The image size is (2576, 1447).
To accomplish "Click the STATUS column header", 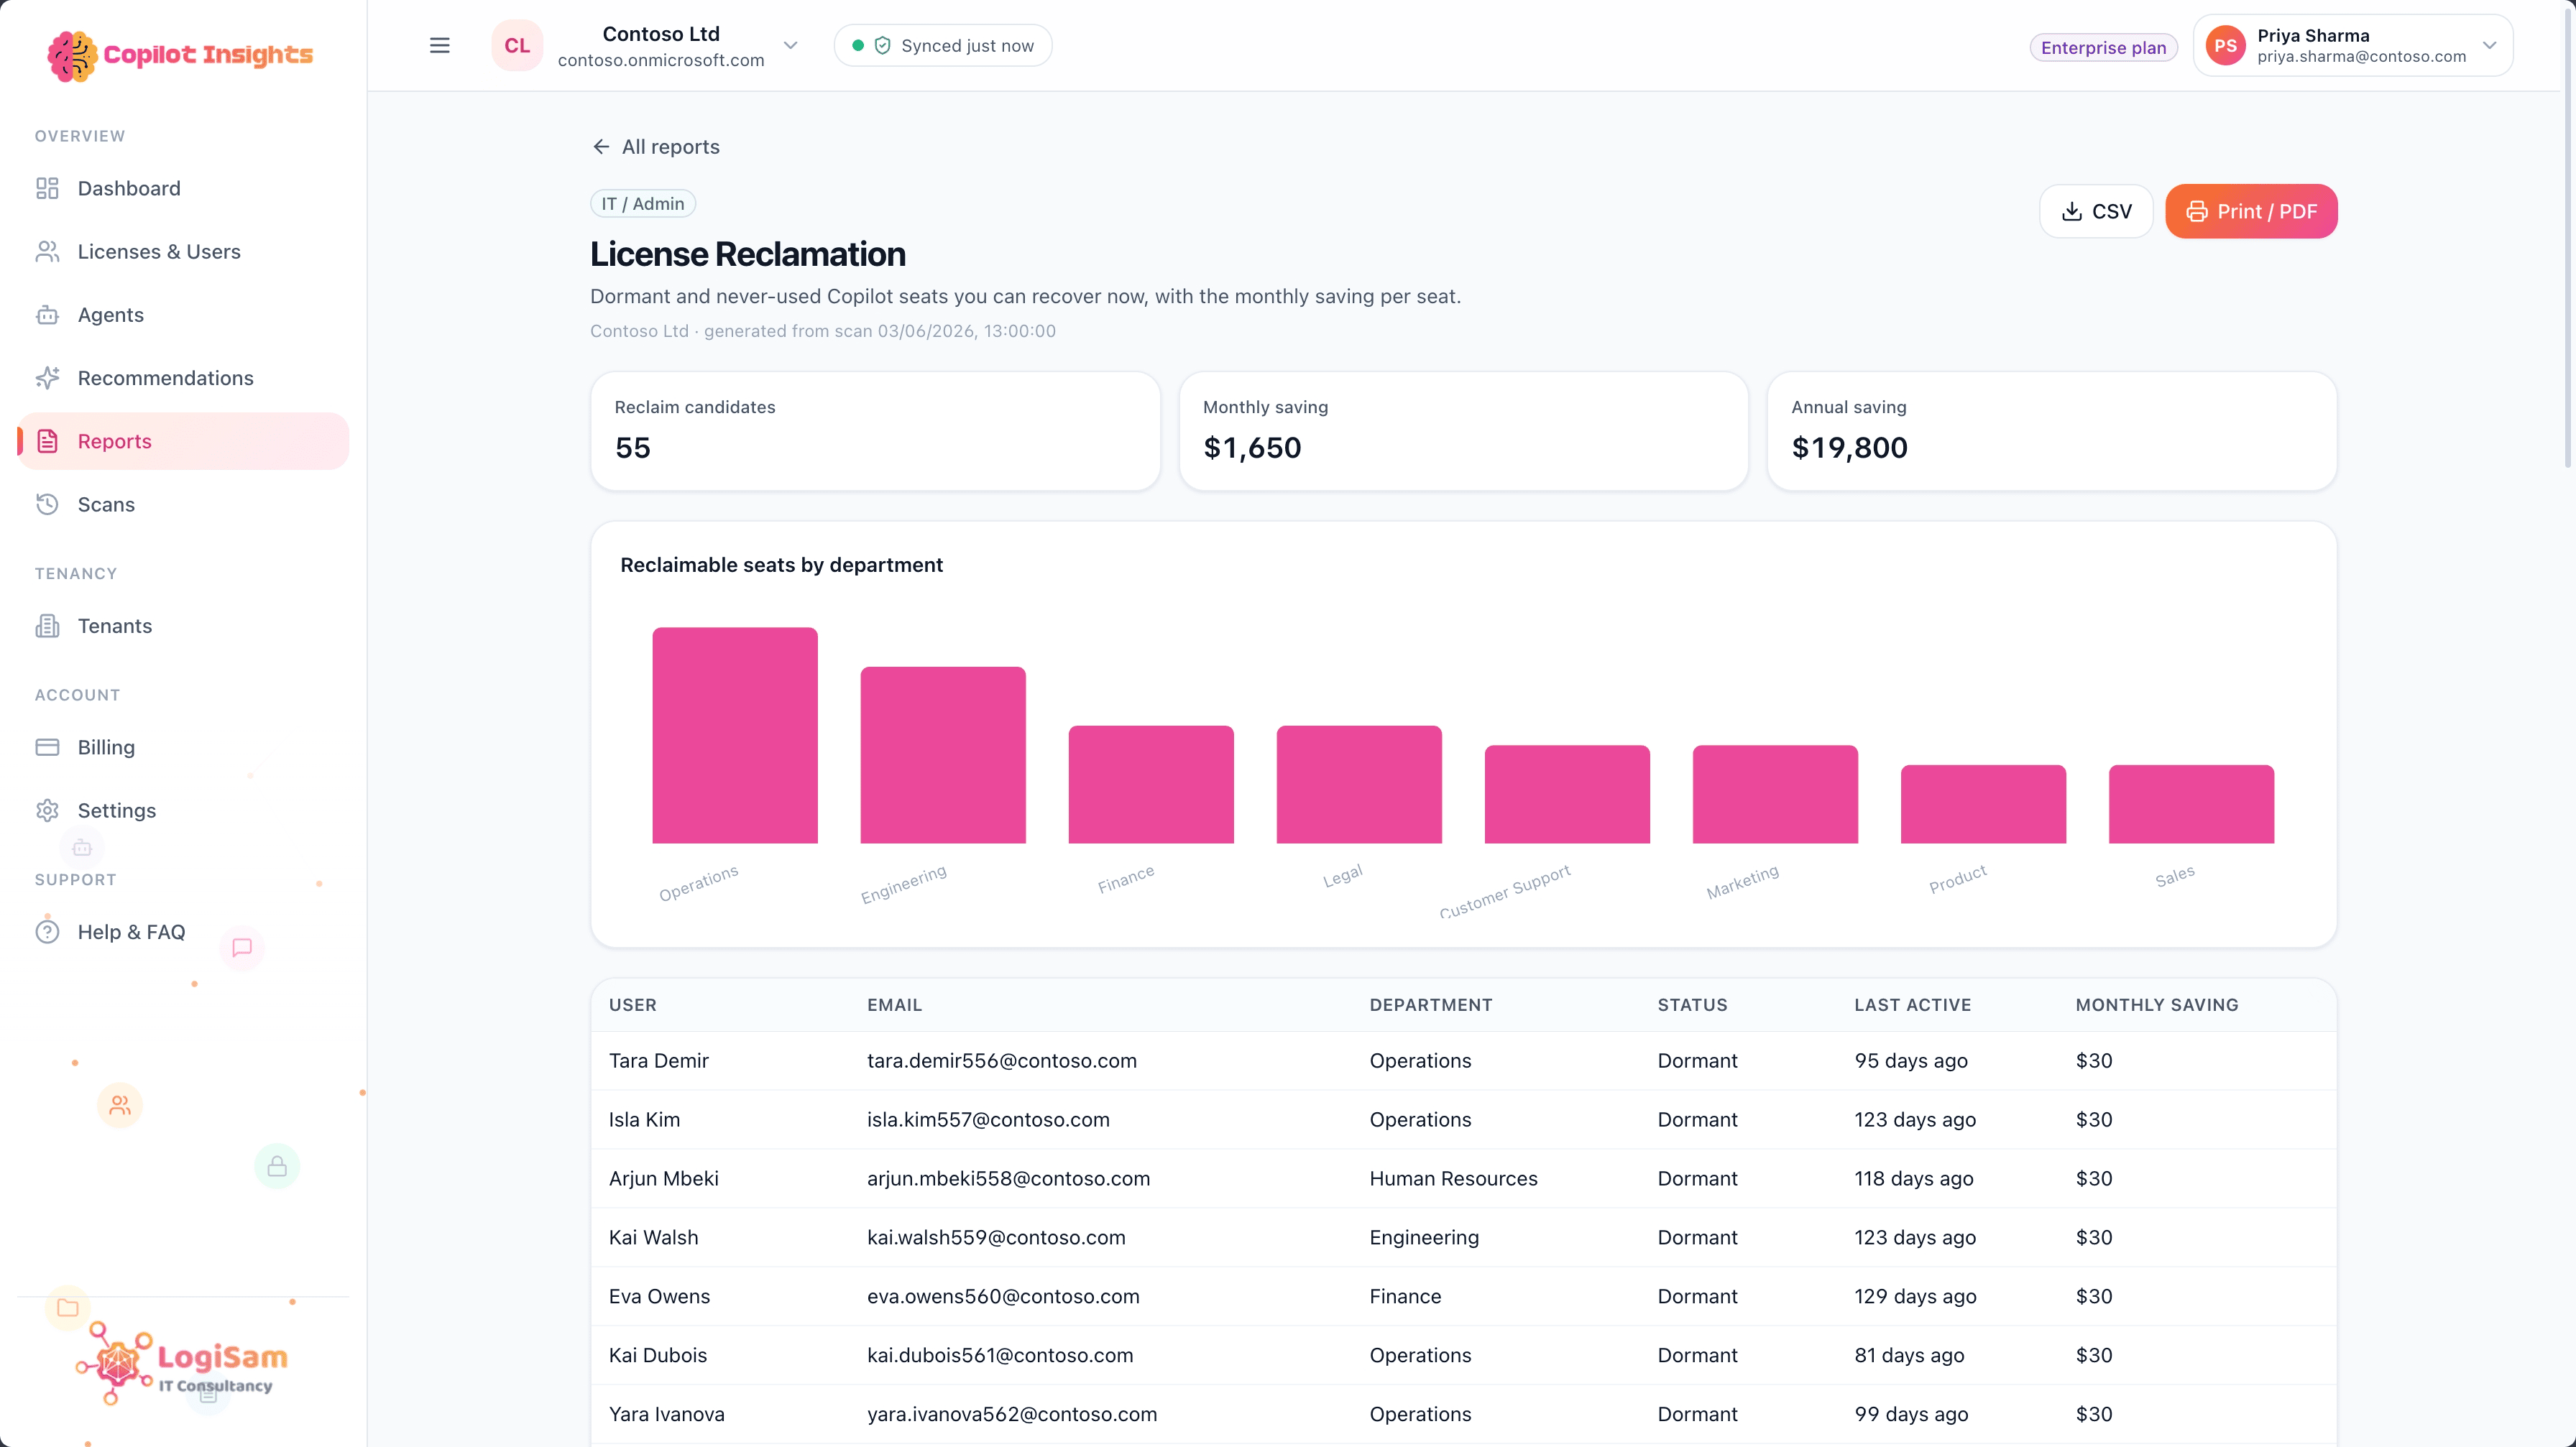I will [x=1692, y=1005].
